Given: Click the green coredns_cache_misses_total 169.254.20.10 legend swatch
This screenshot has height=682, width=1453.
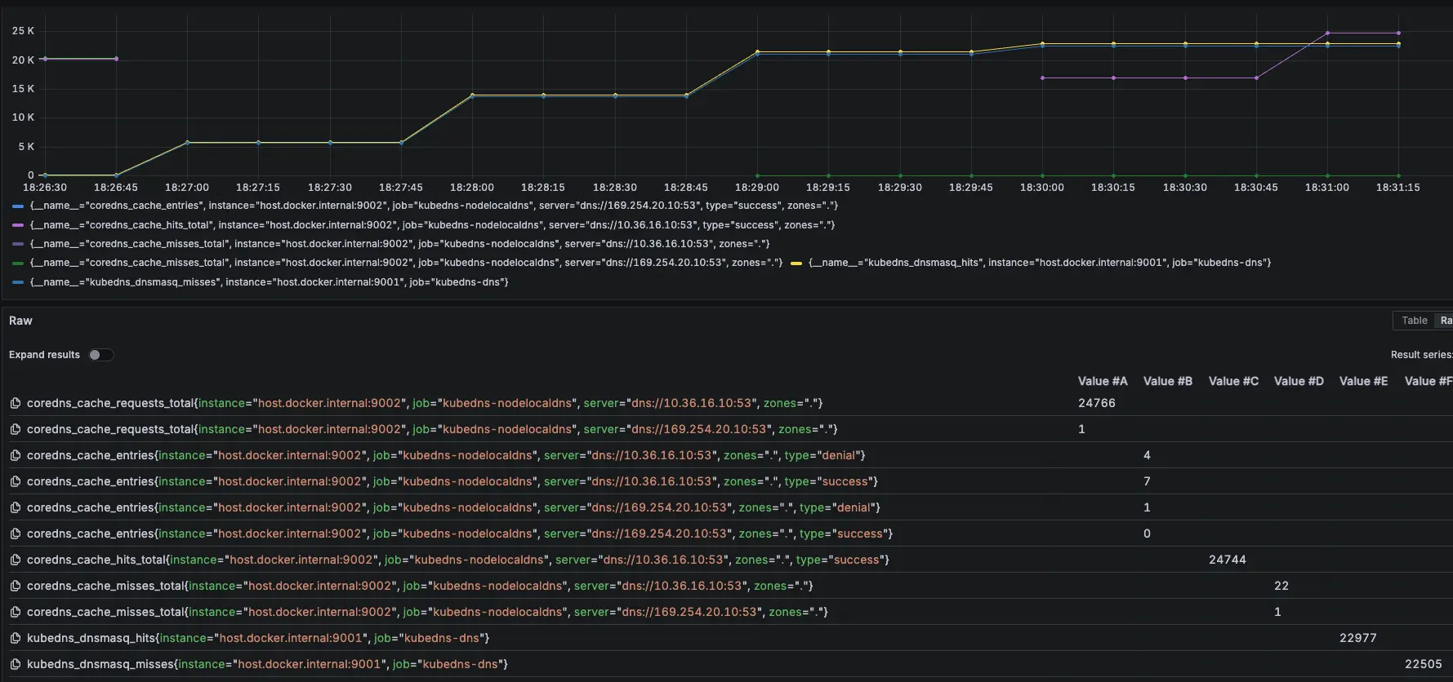Looking at the screenshot, I should point(18,263).
